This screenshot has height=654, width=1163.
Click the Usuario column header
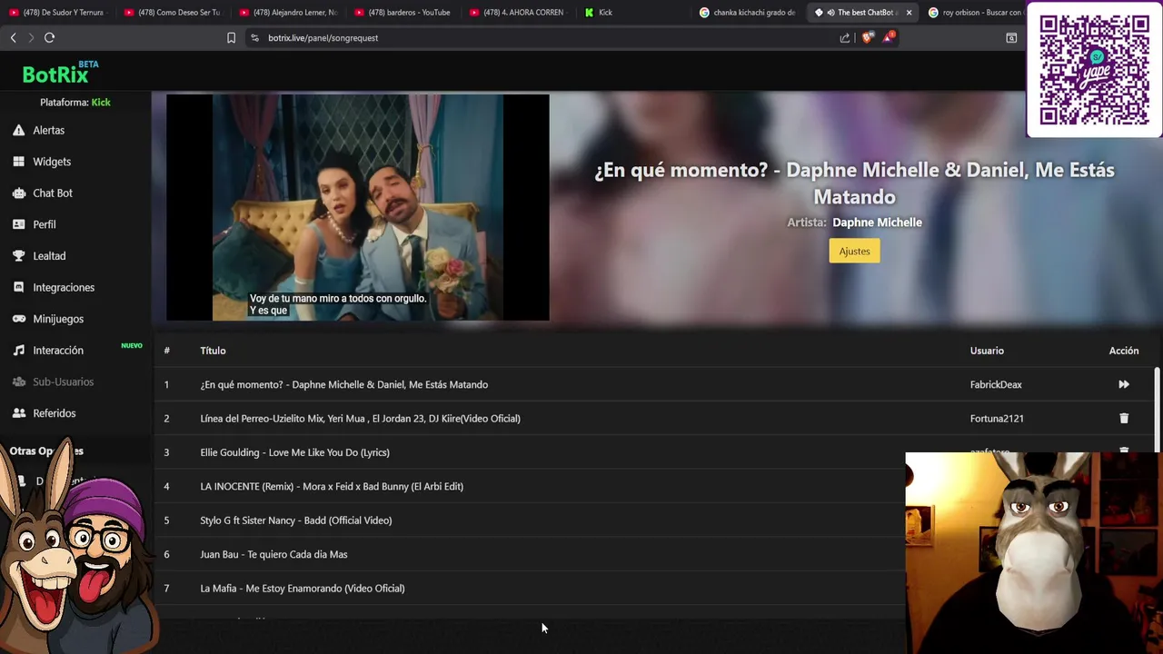987,351
